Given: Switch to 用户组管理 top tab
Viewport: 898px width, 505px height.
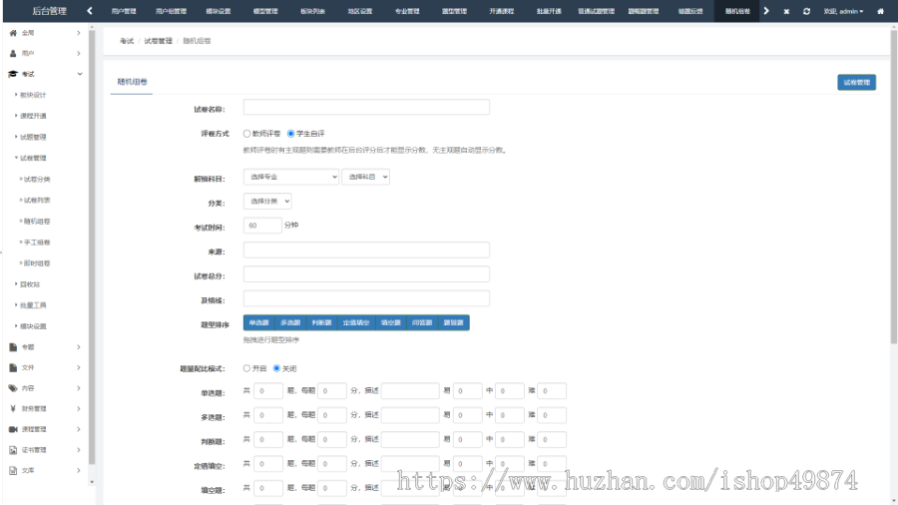Looking at the screenshot, I should click(x=171, y=11).
